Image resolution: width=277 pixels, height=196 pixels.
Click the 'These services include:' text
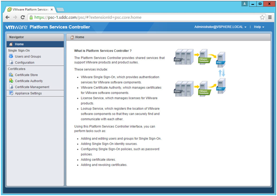click(91, 69)
